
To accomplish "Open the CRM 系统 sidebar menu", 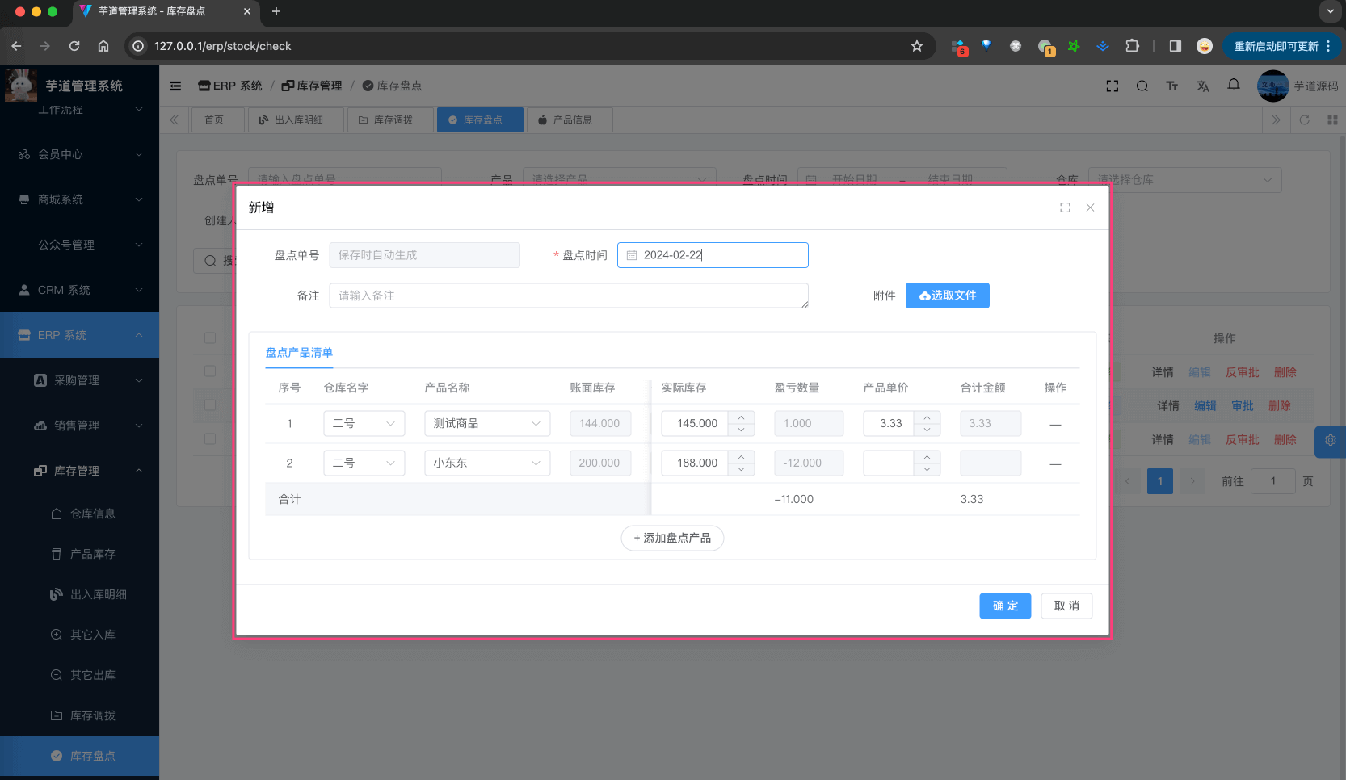I will click(79, 290).
